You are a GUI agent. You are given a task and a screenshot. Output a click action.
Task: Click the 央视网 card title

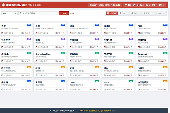5,82
